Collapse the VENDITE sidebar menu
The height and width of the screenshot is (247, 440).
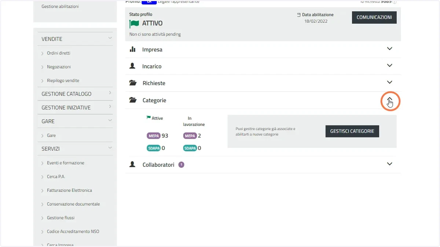point(110,38)
